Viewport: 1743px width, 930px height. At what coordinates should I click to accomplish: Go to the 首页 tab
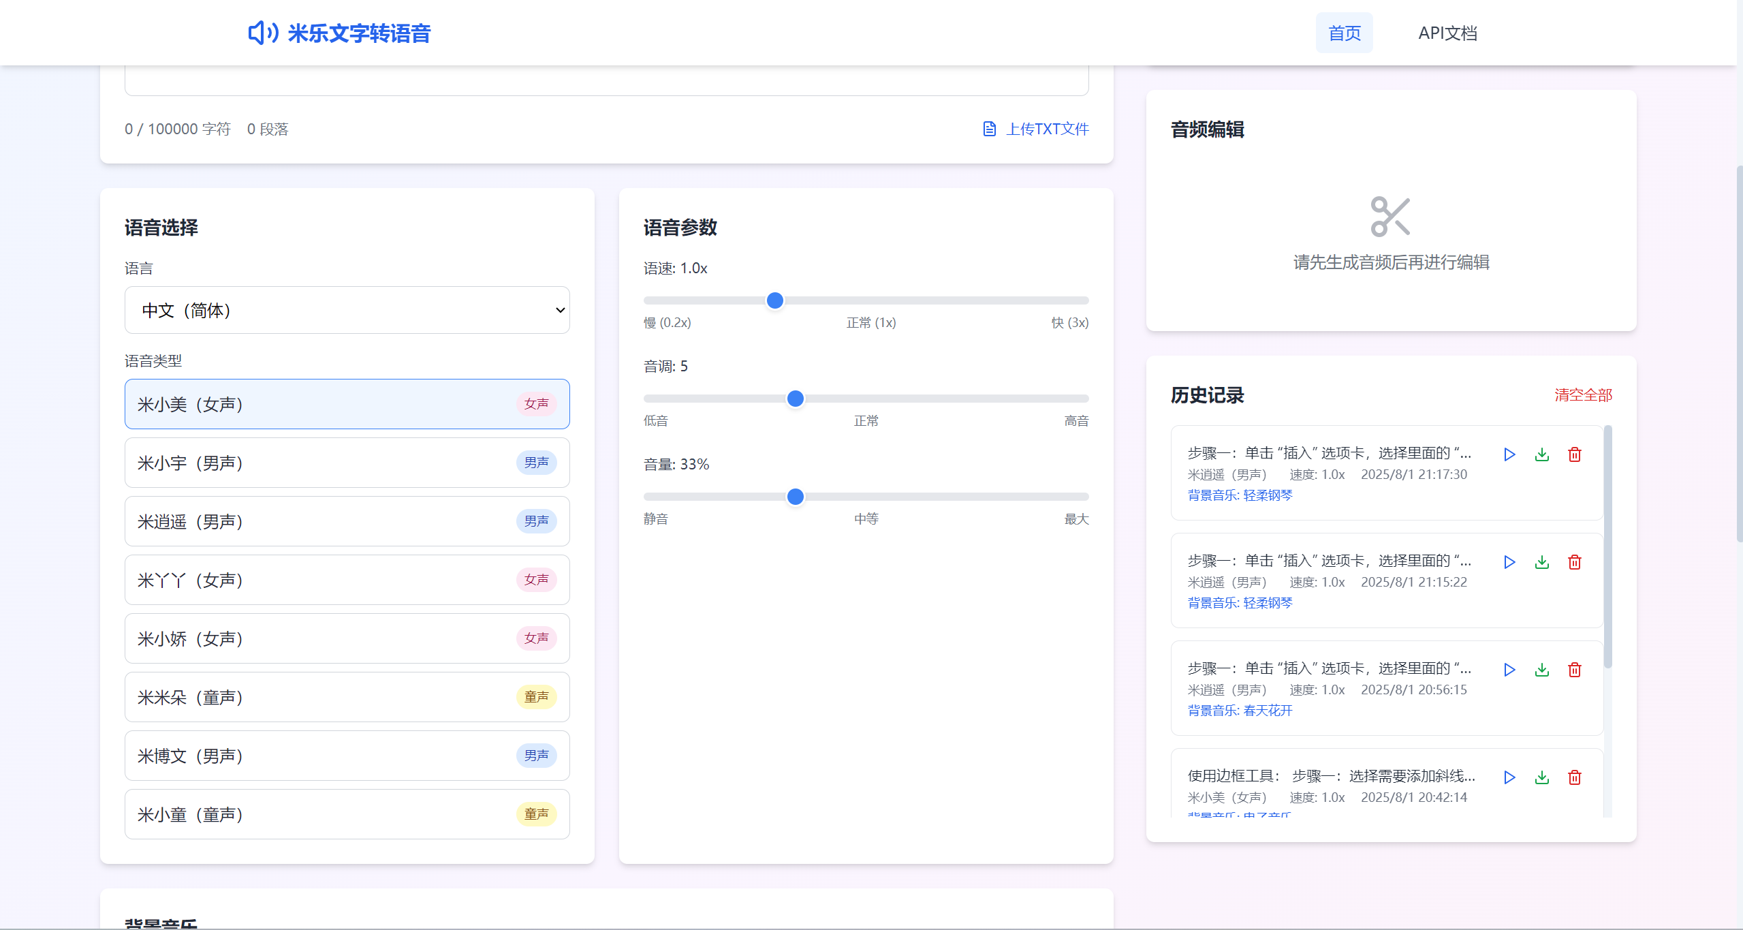point(1344,33)
